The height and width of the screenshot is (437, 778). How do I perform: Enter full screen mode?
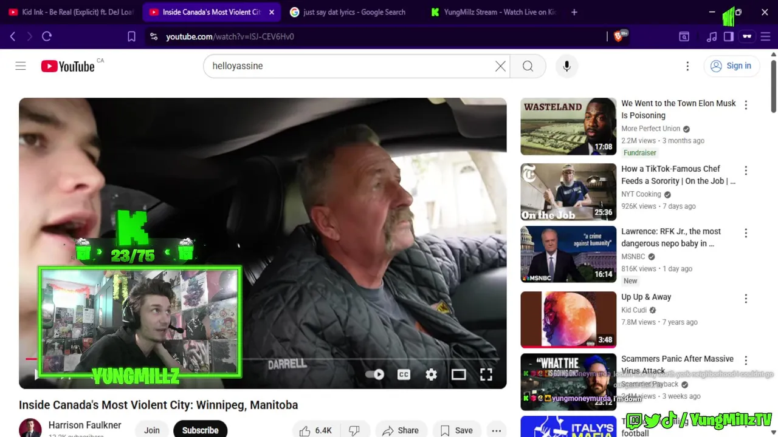coord(486,374)
